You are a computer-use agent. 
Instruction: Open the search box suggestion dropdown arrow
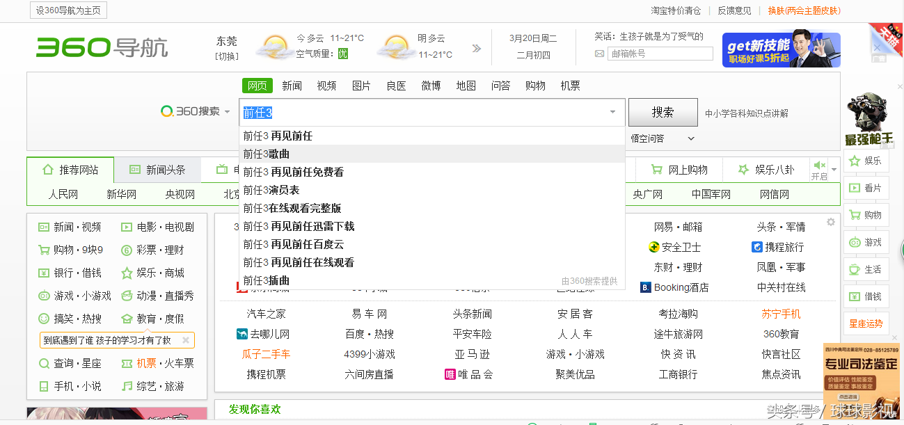pyautogui.click(x=612, y=112)
